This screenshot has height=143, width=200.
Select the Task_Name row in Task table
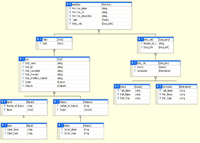click(x=56, y=63)
